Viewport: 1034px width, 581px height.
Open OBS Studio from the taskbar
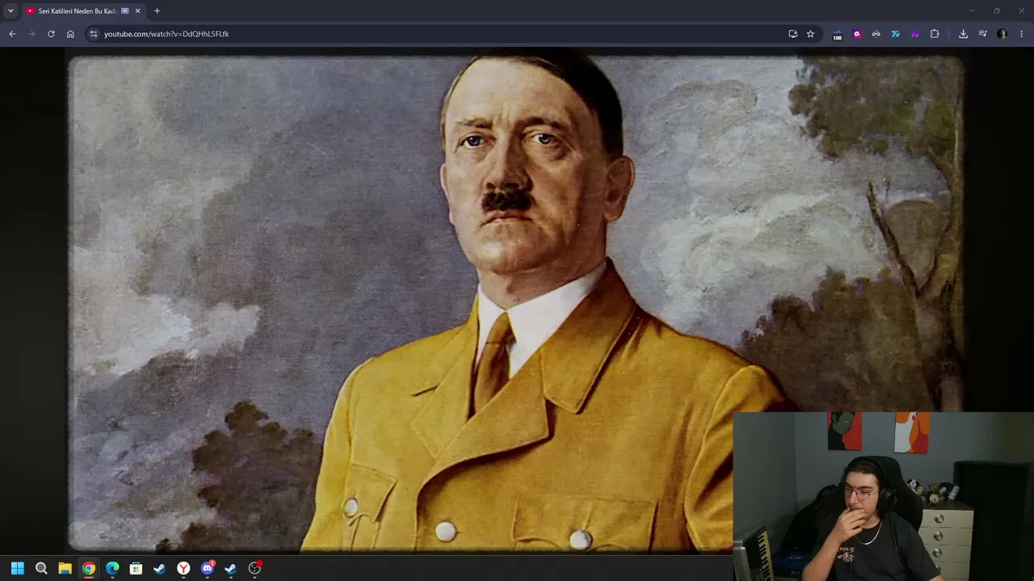coord(254,568)
